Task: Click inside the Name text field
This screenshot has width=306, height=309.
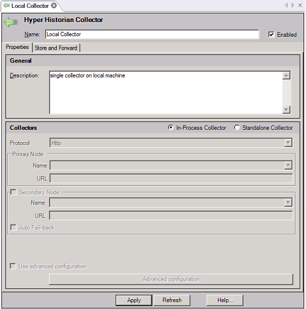Action: tap(152, 34)
